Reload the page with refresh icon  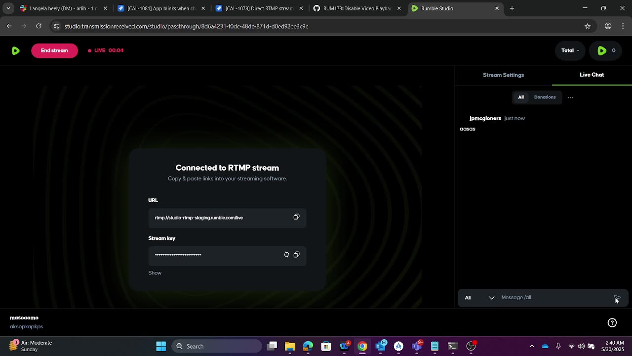(39, 26)
